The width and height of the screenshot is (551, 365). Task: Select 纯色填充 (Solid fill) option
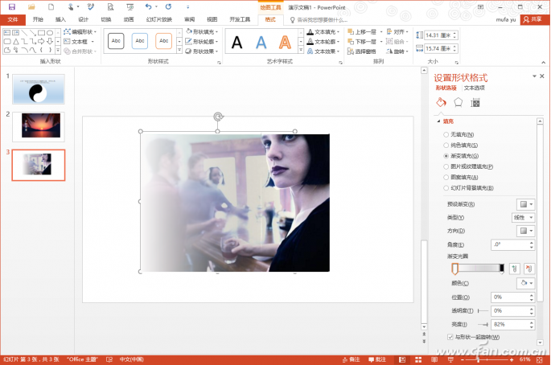click(x=446, y=145)
